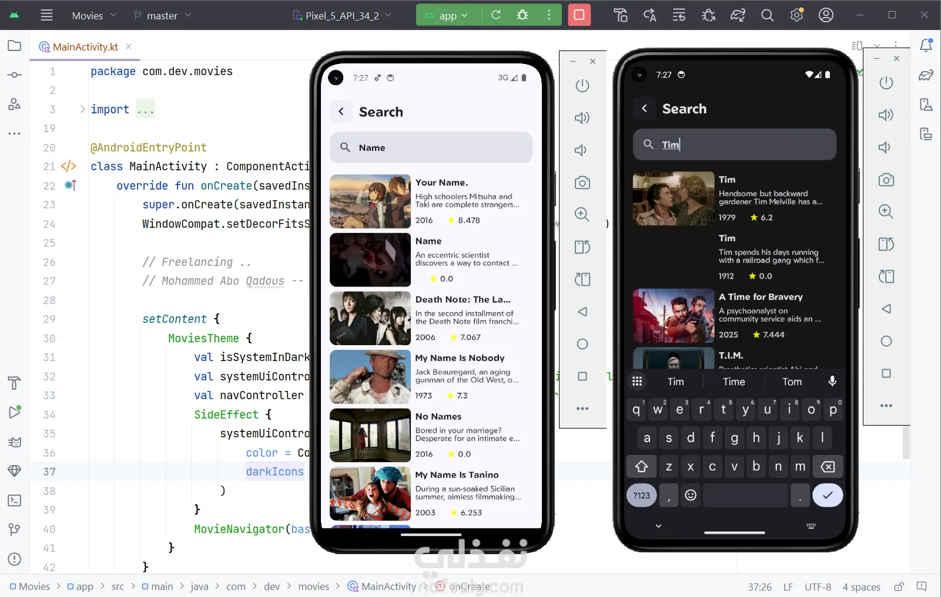The width and height of the screenshot is (941, 597).
Task: Open the Git tool window
Action: (x=14, y=529)
